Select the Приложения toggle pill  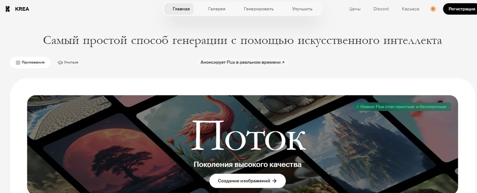(30, 62)
